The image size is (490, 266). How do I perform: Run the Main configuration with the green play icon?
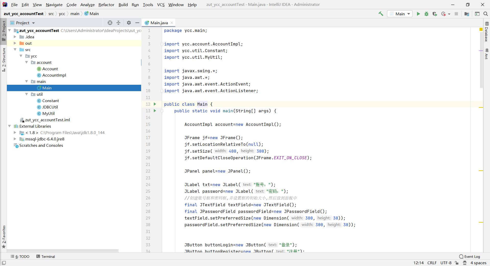pos(418,14)
